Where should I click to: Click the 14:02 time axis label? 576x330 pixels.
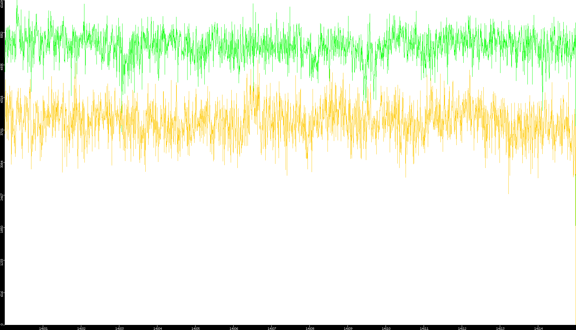[x=81, y=328]
